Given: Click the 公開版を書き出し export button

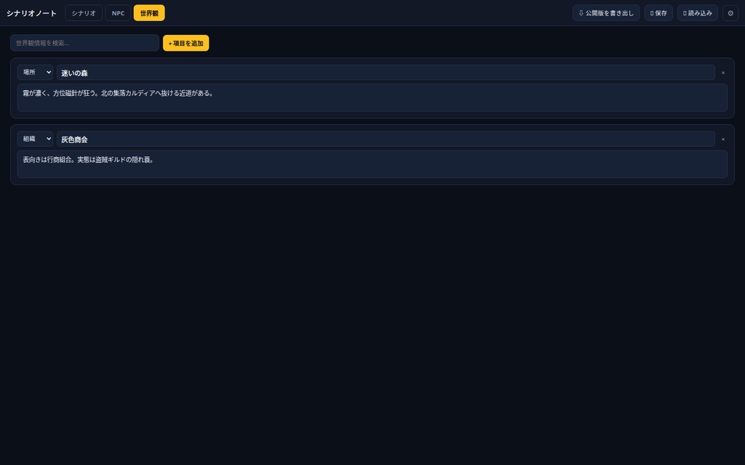Looking at the screenshot, I should [x=606, y=13].
